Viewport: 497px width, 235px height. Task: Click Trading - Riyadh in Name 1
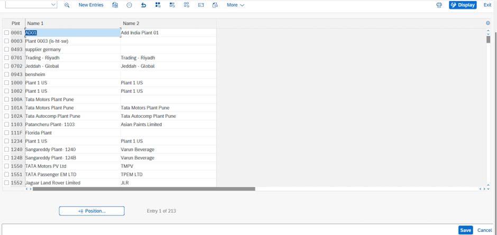click(73, 58)
